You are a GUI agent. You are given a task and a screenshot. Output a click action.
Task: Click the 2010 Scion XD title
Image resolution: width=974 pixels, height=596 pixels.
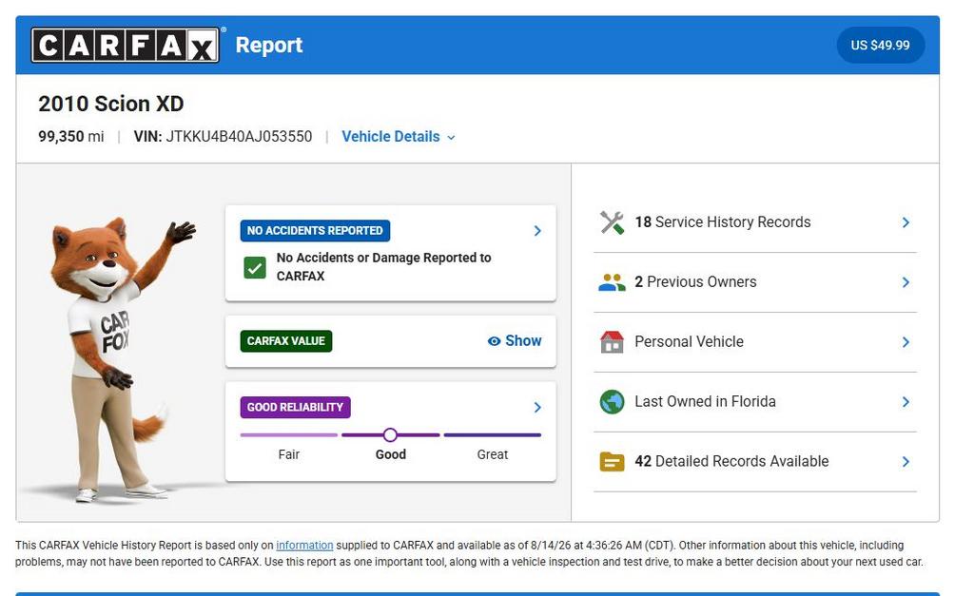coord(111,104)
